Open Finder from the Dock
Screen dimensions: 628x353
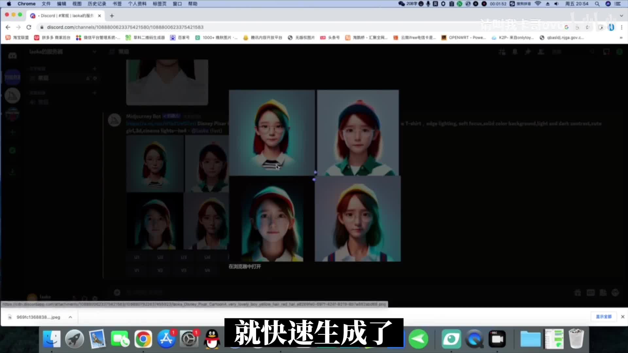(52, 339)
